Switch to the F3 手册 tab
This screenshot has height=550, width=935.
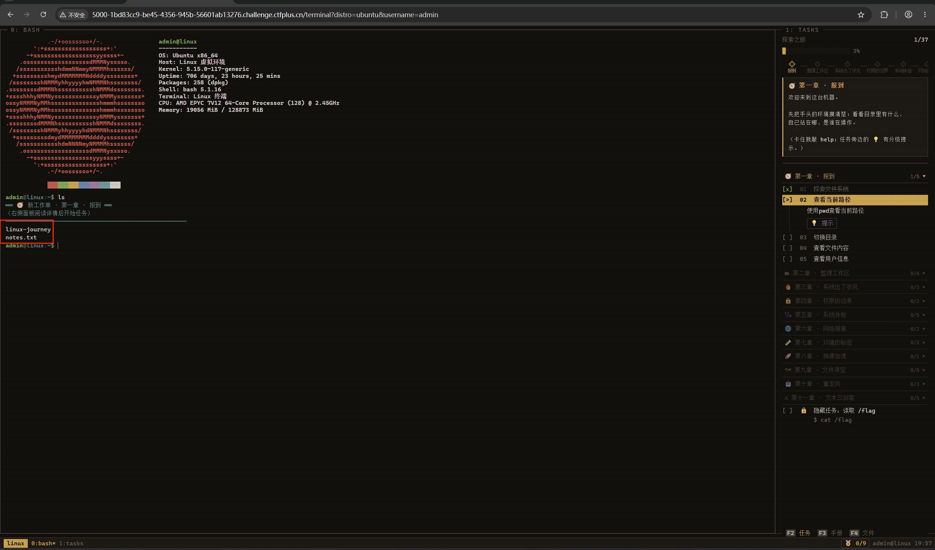click(830, 533)
